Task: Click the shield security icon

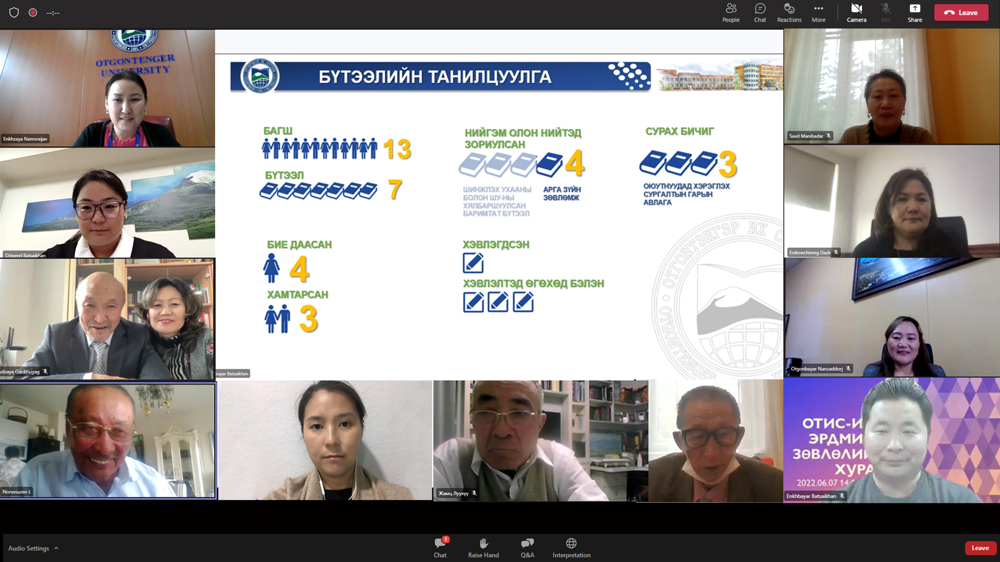Action: 14,12
